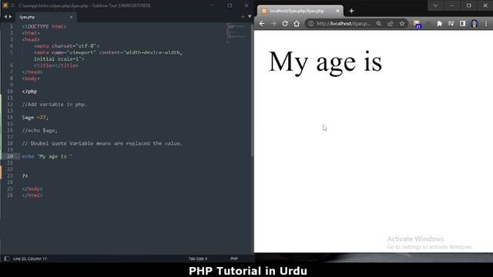Click the Doubel quote Variable comment line
493x277 pixels.
click(x=102, y=143)
